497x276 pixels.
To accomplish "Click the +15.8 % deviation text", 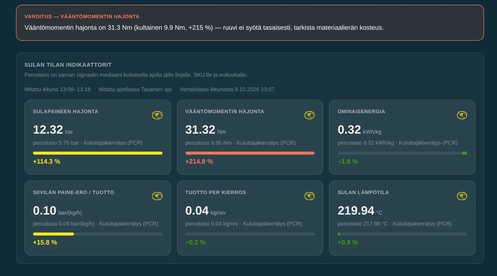I will [45, 242].
